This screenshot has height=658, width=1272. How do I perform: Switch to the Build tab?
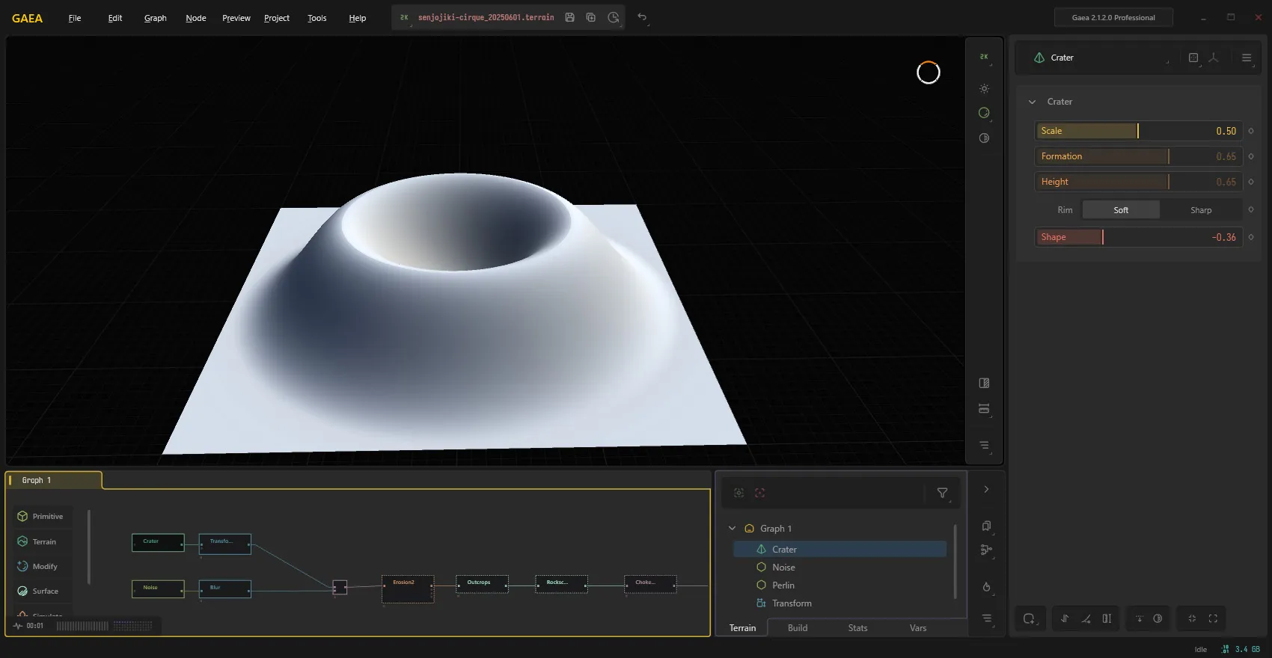[x=798, y=628]
